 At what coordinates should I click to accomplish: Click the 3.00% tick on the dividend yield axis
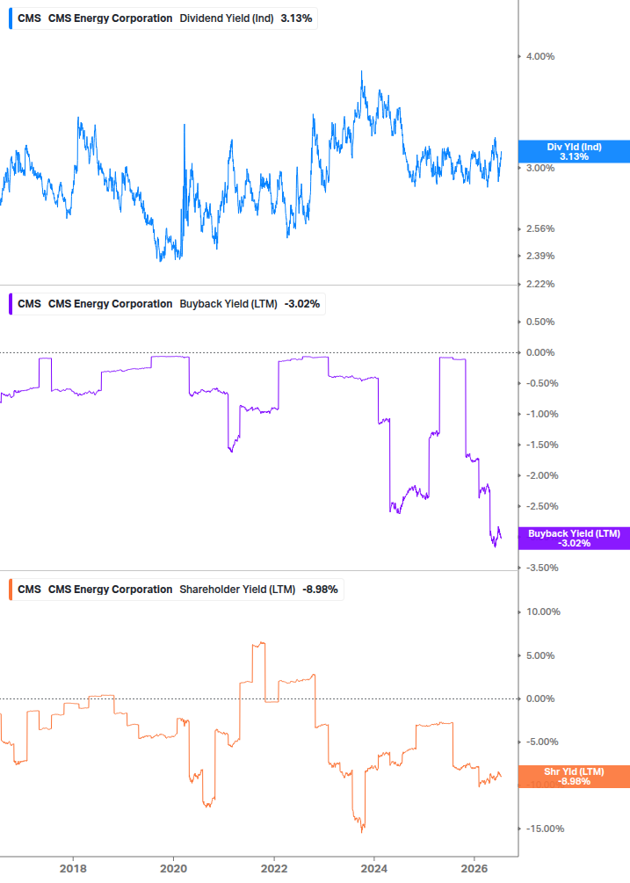(x=539, y=168)
